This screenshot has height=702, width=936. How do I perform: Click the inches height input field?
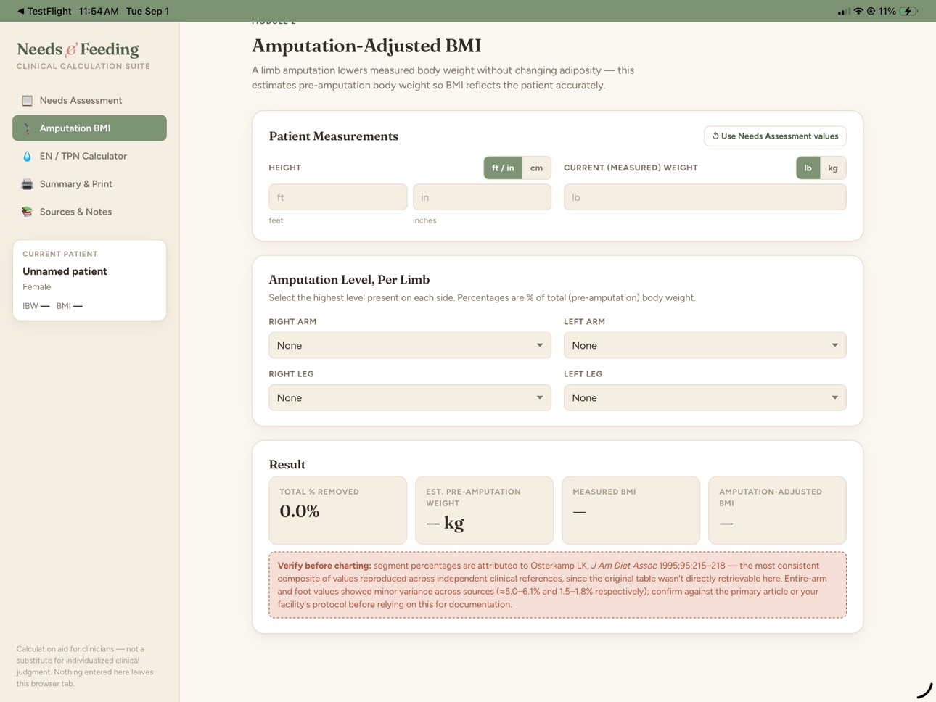click(x=482, y=197)
